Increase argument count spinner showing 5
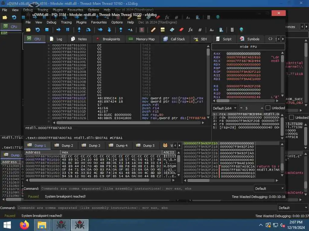 coord(262,108)
